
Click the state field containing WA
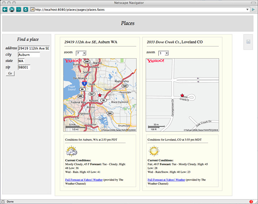pos(21,61)
